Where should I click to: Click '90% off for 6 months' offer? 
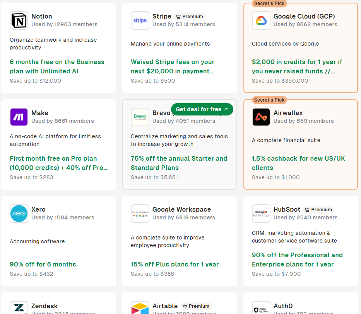click(43, 264)
